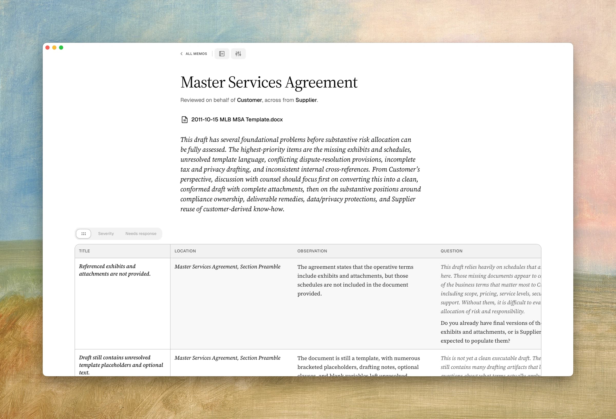Select the grid grouping view toggle

(x=83, y=234)
